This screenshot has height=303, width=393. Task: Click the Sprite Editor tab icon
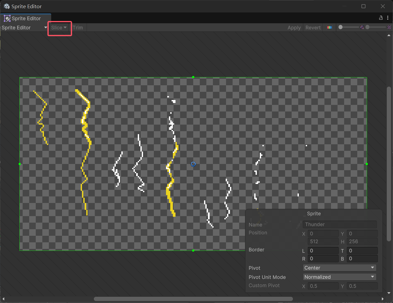(7, 18)
